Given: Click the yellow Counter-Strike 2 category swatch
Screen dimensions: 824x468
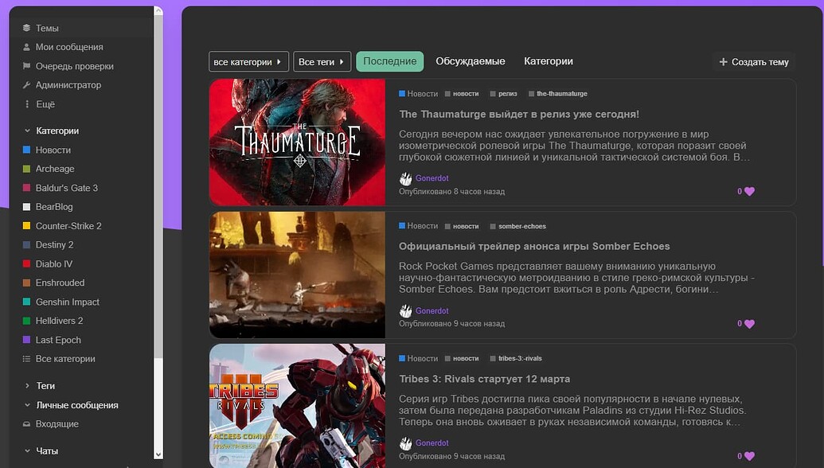Looking at the screenshot, I should 27,226.
